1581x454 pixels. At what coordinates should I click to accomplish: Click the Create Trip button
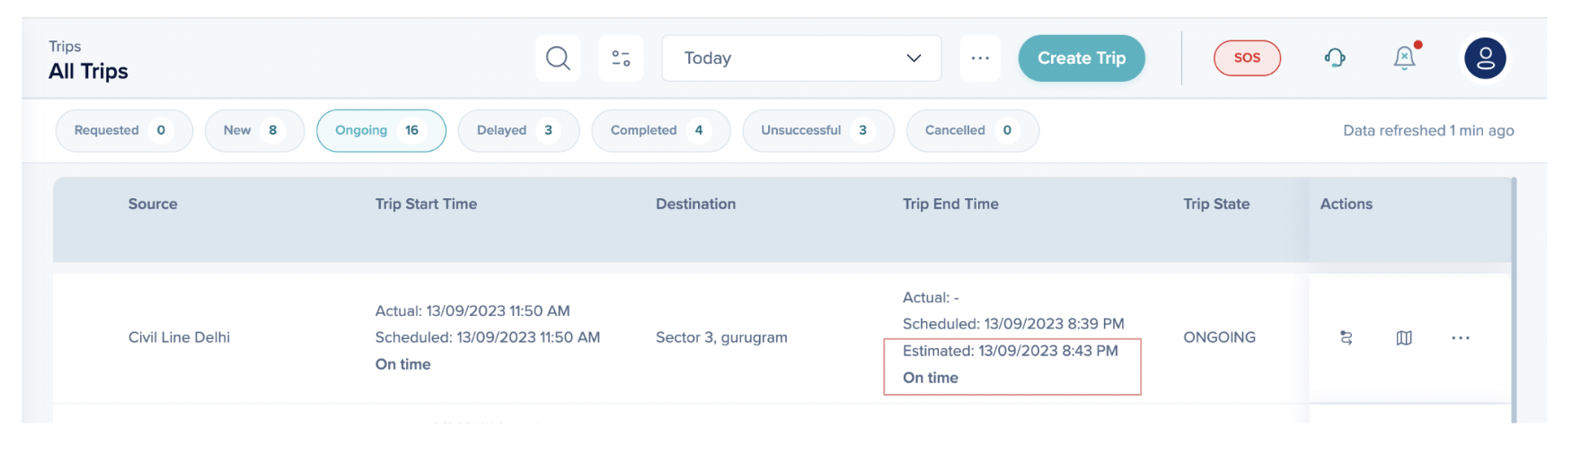coord(1082,58)
